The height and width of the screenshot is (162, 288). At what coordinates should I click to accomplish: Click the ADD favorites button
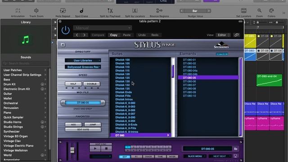point(73,125)
